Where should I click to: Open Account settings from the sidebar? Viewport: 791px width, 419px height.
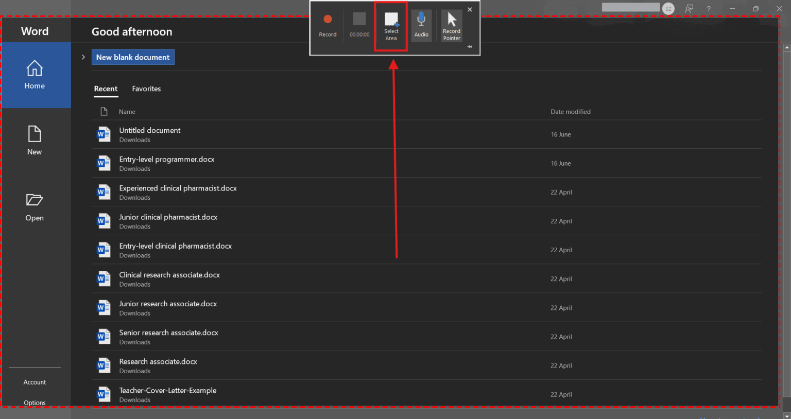[x=35, y=382]
